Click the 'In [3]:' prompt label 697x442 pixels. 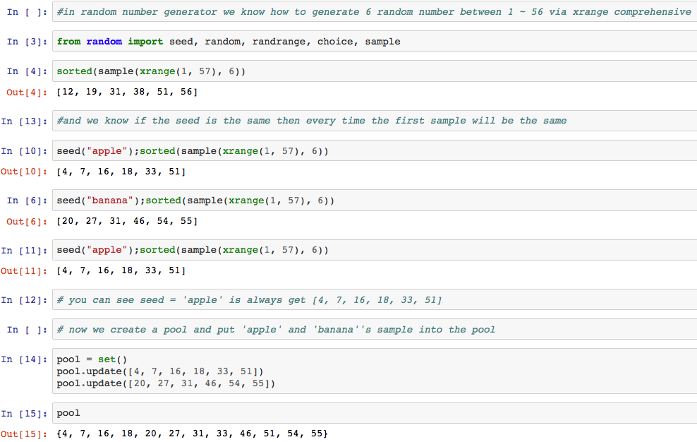coord(26,42)
